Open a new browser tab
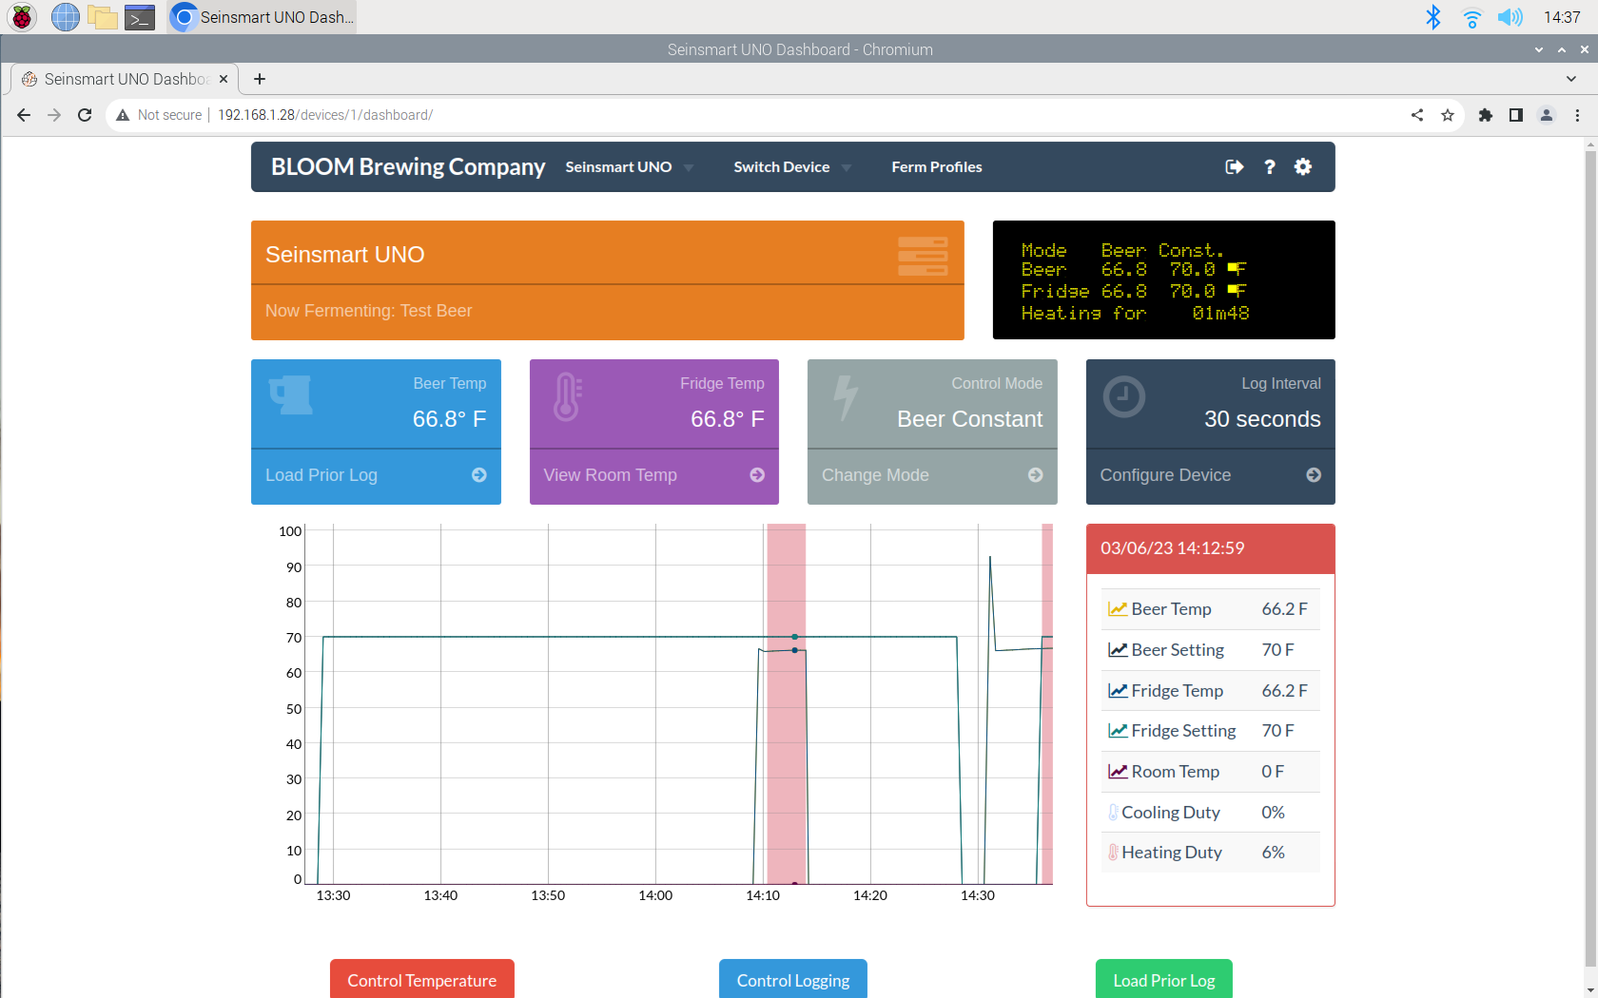 tap(260, 79)
